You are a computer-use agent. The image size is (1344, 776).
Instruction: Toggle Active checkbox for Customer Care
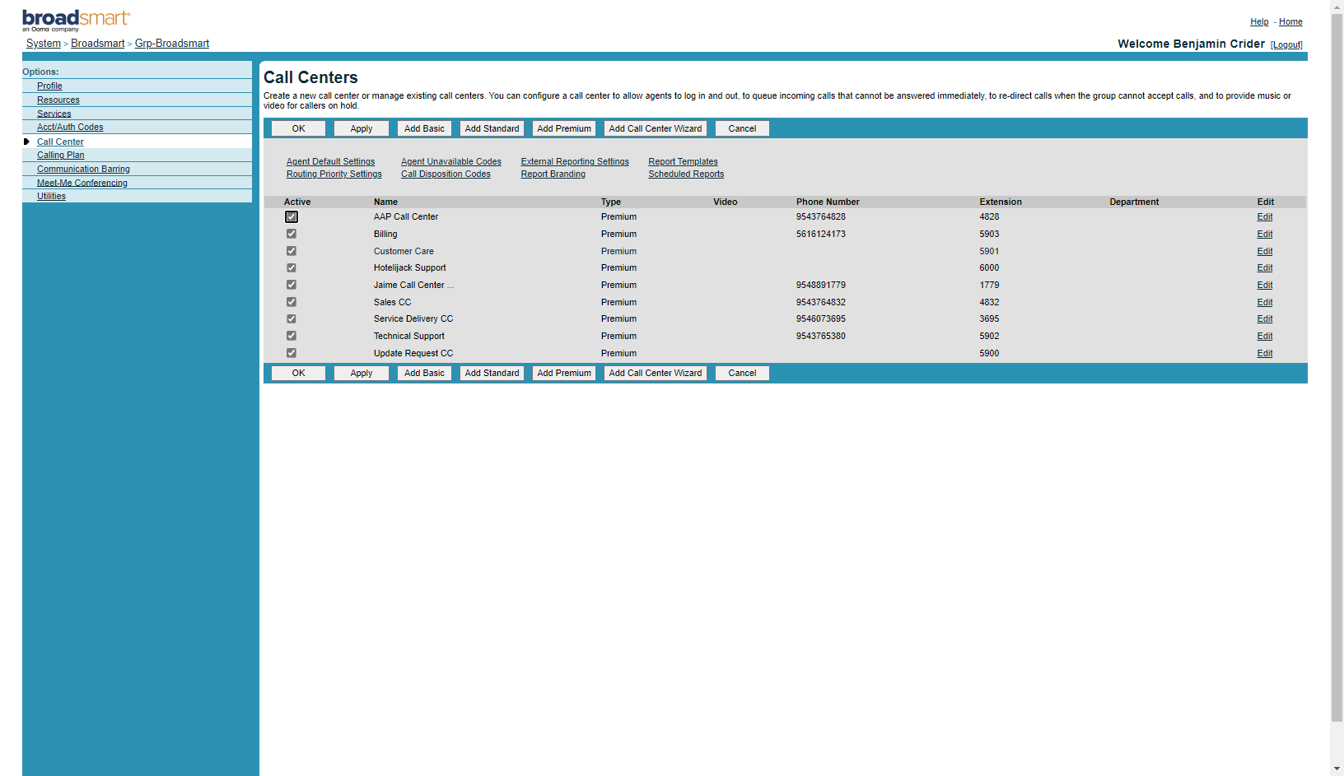pos(292,251)
